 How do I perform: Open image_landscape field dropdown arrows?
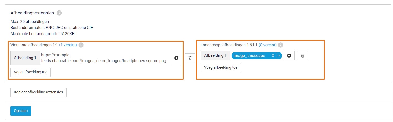[x=273, y=56]
